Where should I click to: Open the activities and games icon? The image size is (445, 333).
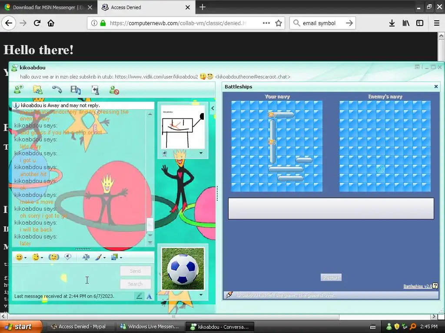tap(95, 90)
